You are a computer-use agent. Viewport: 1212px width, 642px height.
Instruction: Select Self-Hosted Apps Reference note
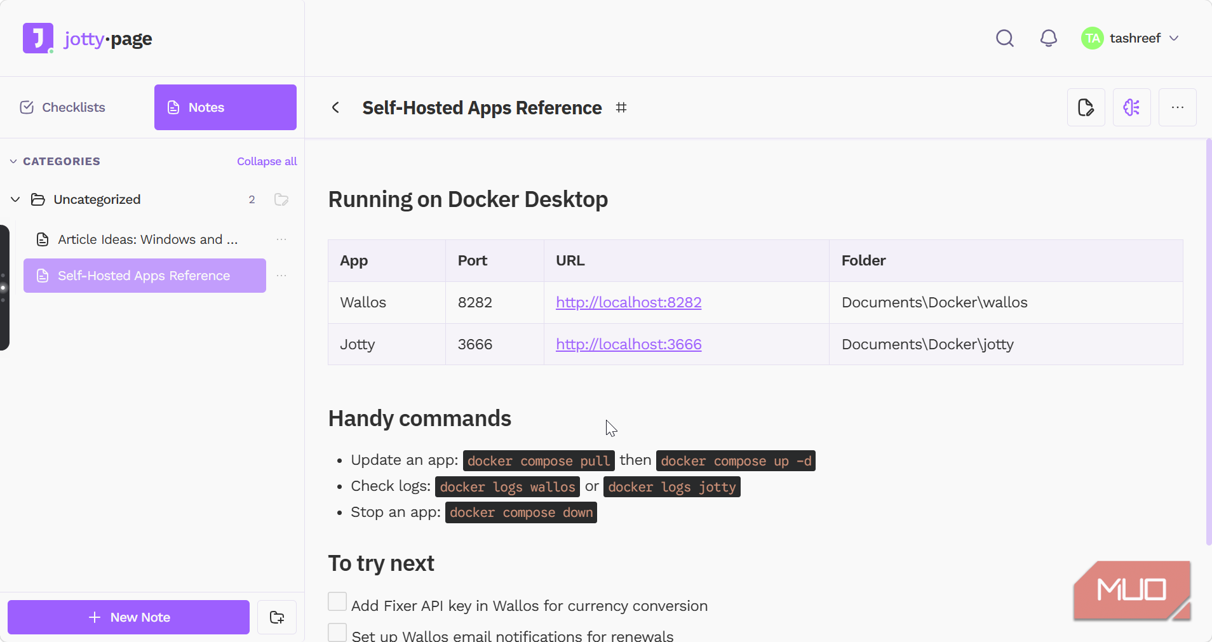(145, 276)
